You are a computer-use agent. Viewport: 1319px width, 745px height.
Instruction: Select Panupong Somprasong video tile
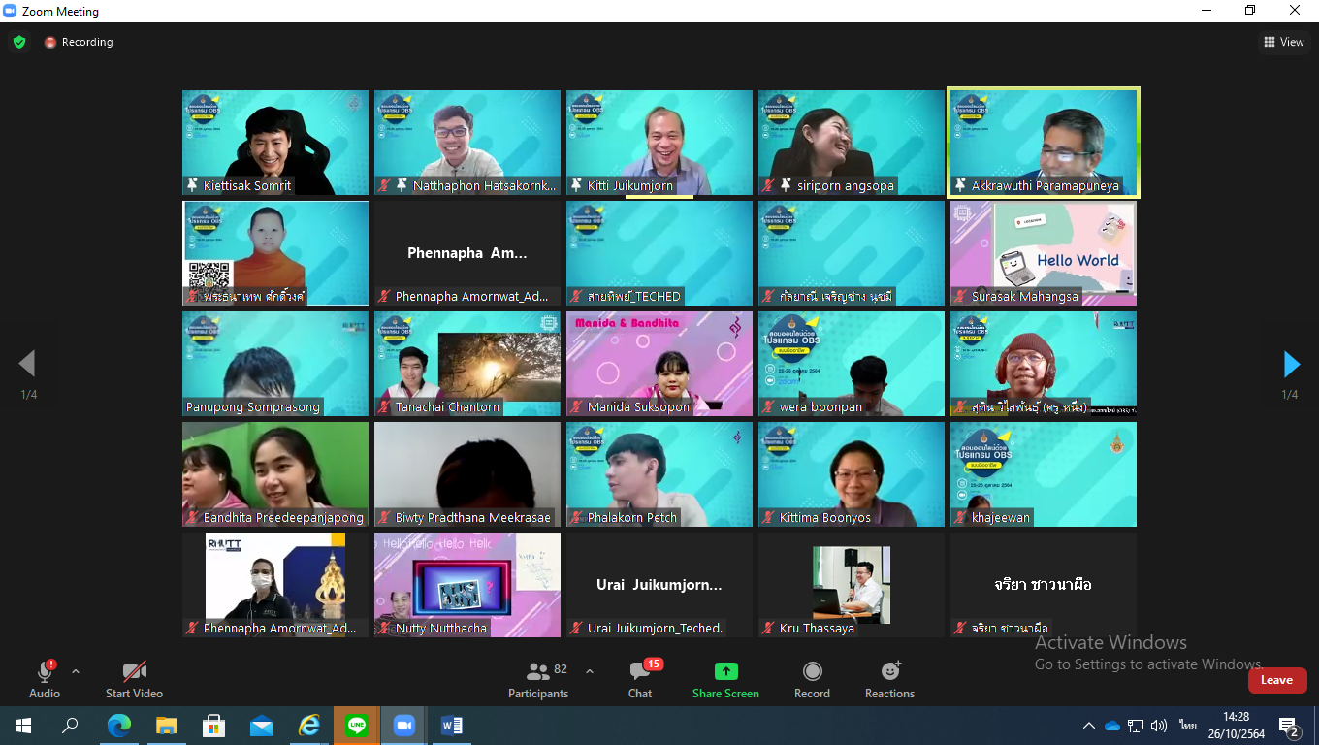[275, 364]
